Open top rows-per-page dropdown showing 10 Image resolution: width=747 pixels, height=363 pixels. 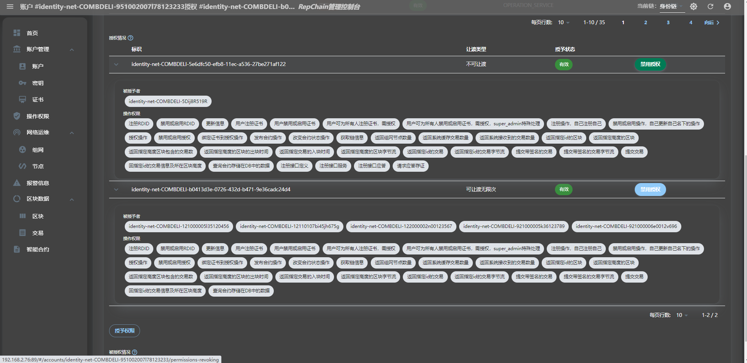[564, 23]
